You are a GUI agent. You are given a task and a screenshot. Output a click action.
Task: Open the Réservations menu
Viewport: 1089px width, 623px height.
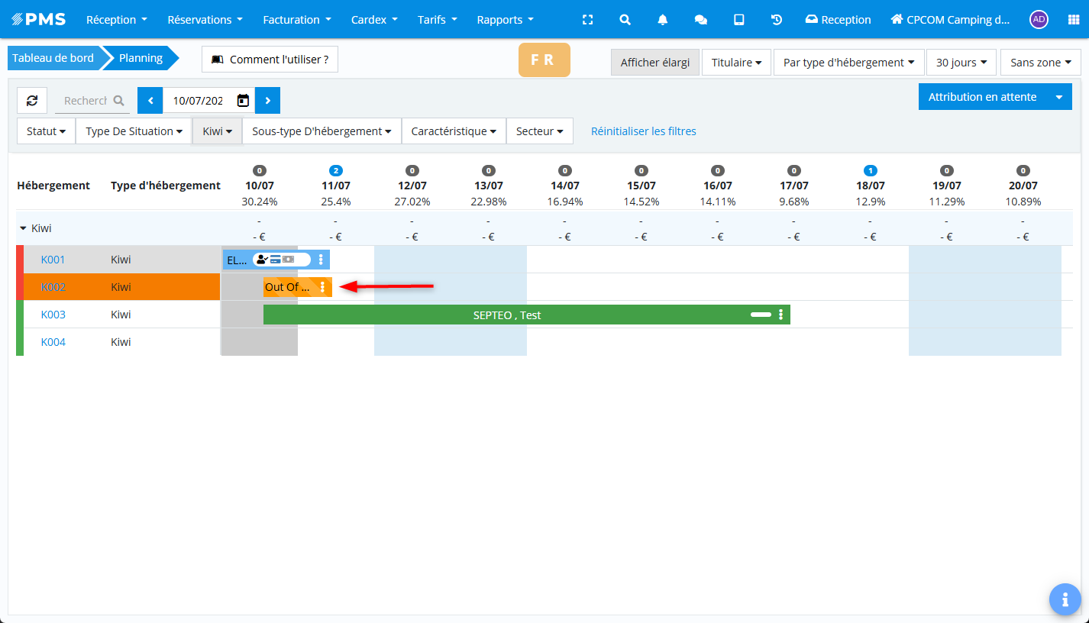click(205, 20)
